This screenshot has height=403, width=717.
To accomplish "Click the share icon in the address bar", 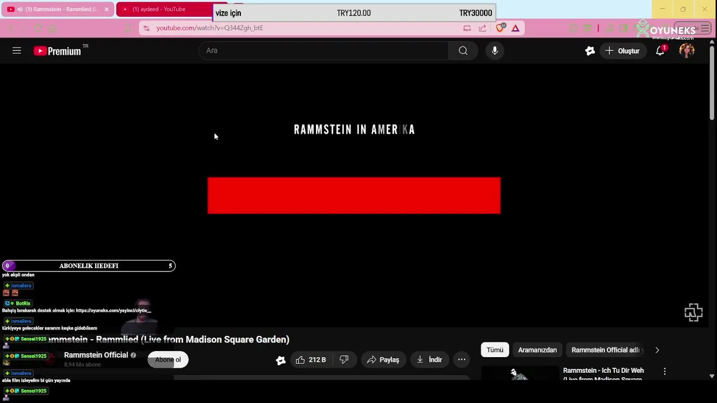I will coord(483,28).
